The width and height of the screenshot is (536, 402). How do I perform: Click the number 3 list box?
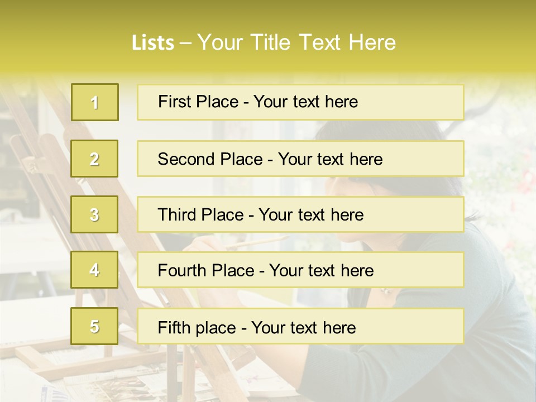94,214
